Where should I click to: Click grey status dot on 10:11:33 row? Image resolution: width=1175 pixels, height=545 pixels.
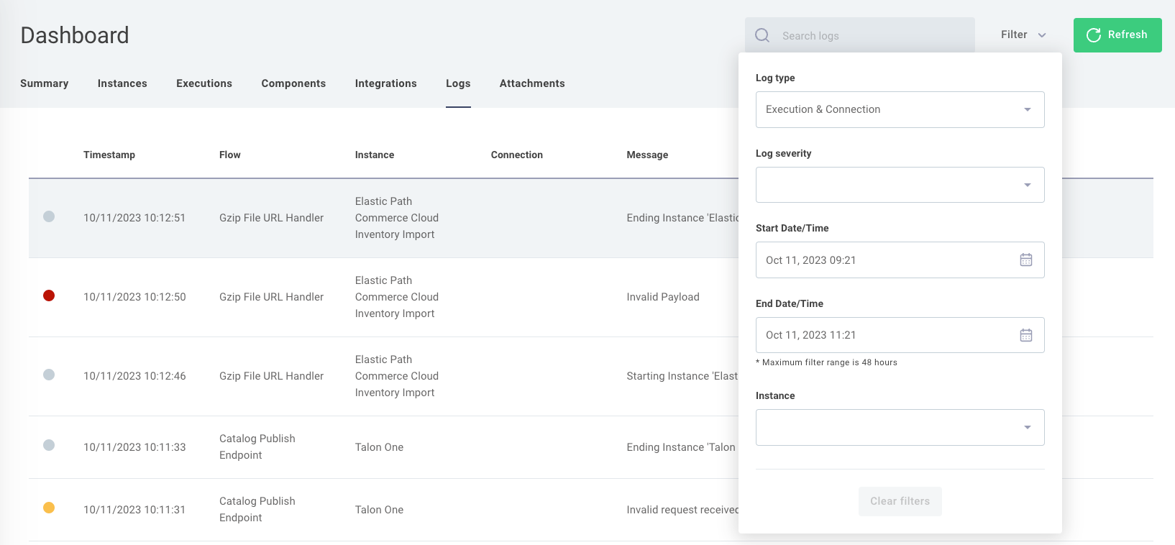49,445
